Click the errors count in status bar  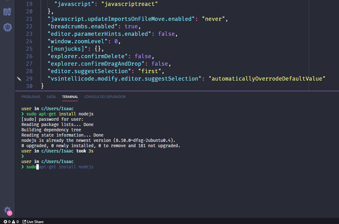pyautogui.click(x=7, y=222)
